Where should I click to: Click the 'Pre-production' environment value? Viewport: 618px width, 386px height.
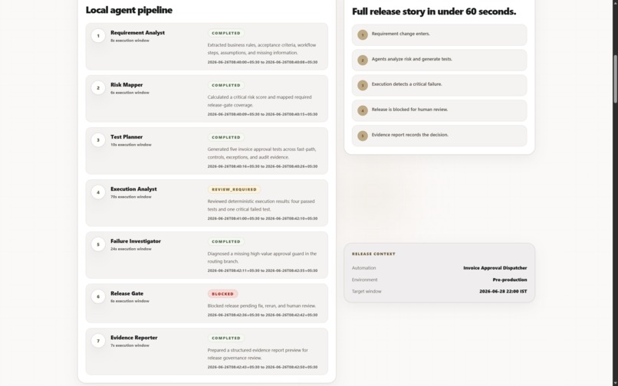[x=510, y=280]
